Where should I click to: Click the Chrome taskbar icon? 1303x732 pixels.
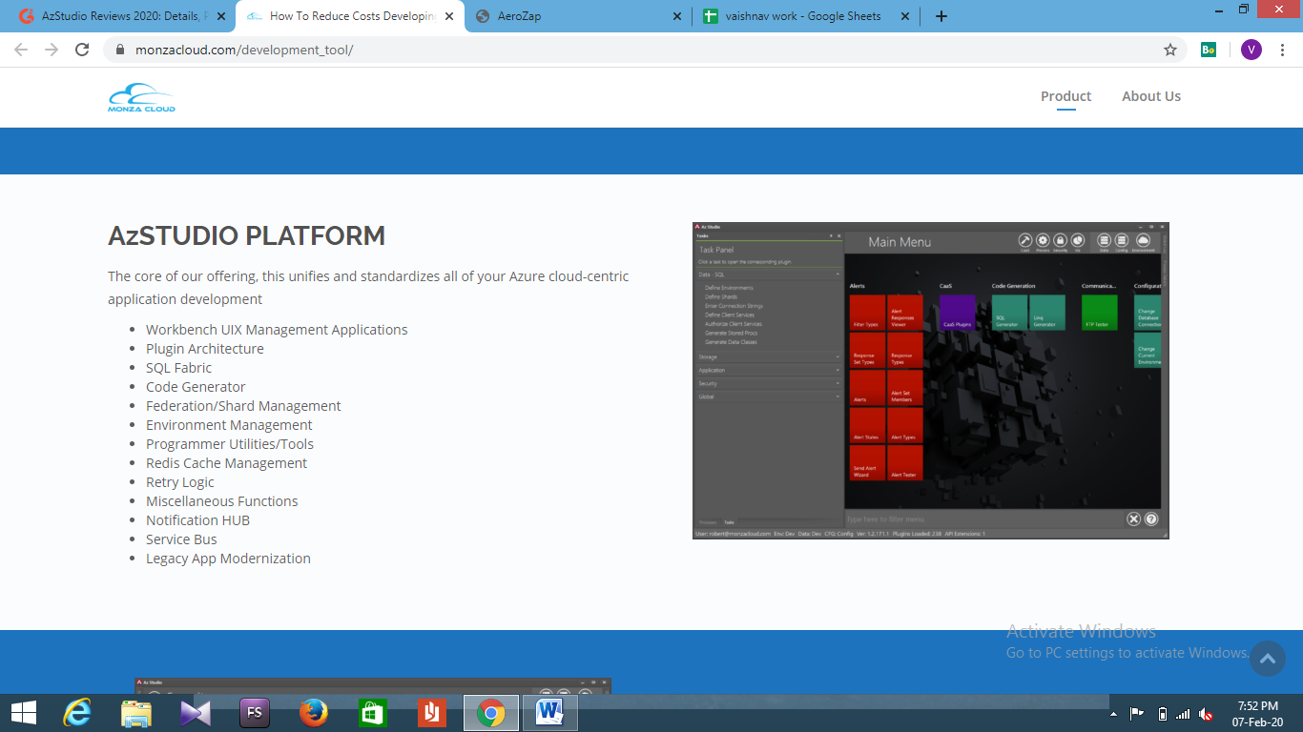click(491, 712)
